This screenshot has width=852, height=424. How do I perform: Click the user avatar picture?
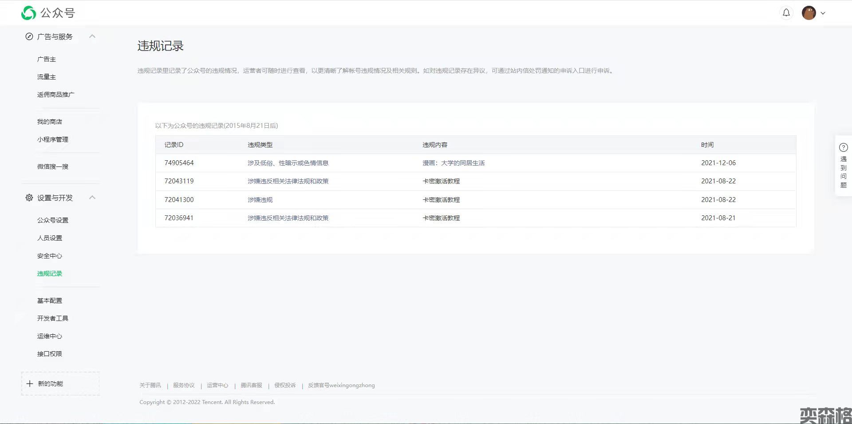(809, 13)
